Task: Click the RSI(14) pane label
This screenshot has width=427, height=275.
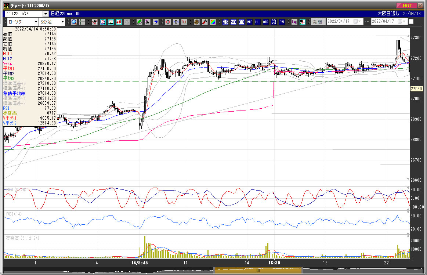Action: pyautogui.click(x=14, y=214)
